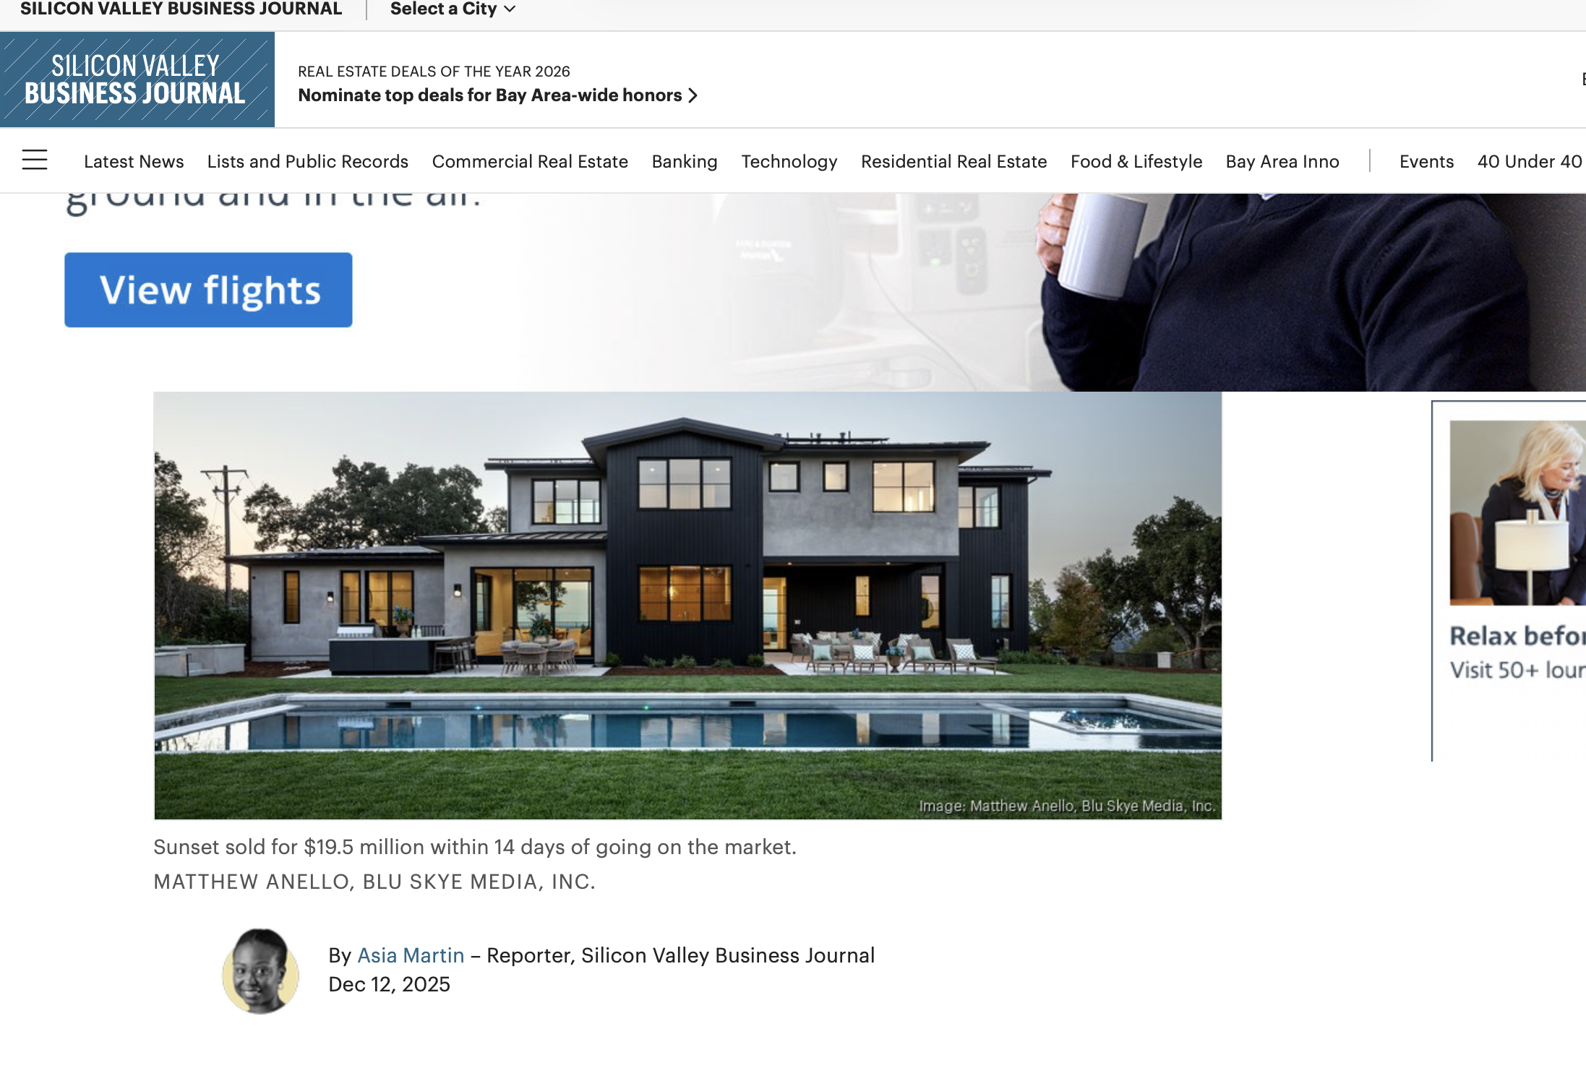Go to Lists and Public Records

click(x=308, y=161)
